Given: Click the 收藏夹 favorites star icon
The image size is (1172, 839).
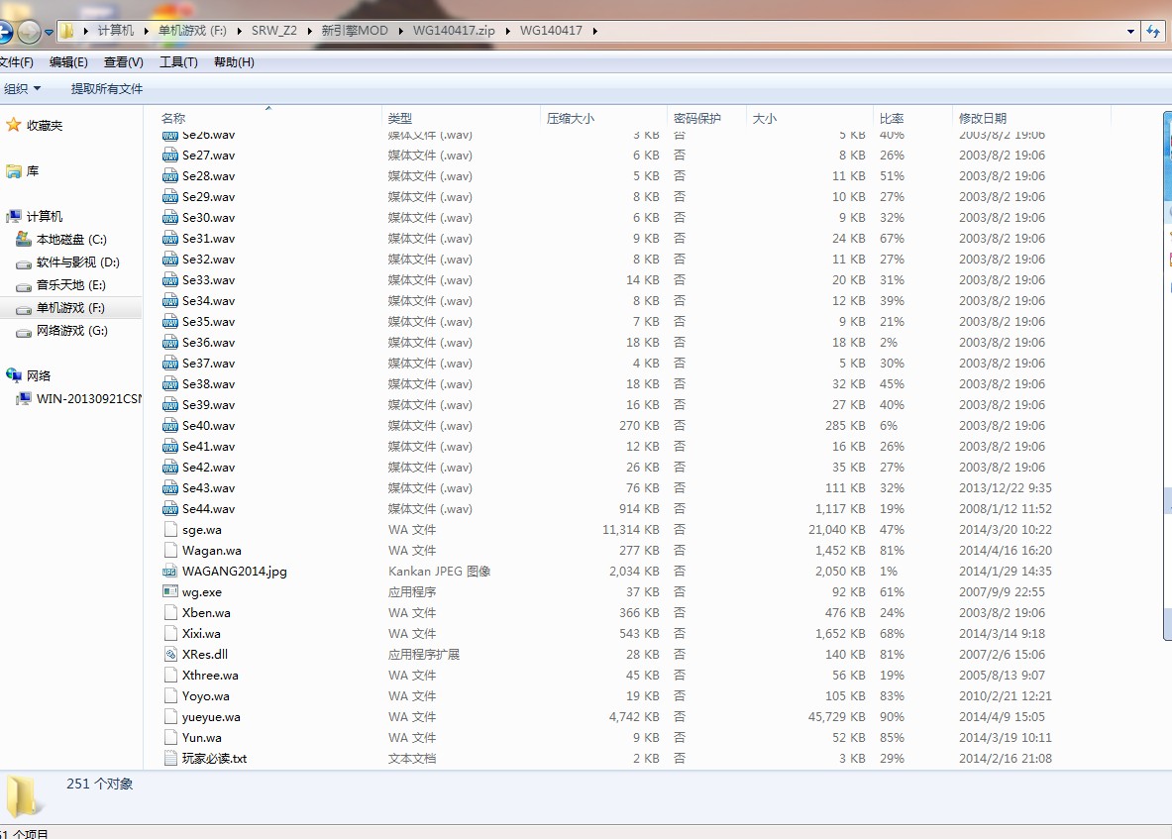Looking at the screenshot, I should pyautogui.click(x=14, y=126).
